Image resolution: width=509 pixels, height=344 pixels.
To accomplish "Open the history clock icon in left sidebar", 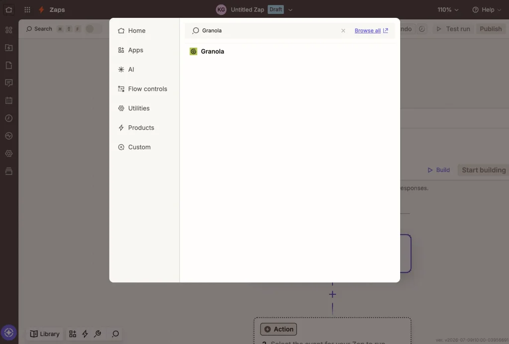I will tap(9, 118).
